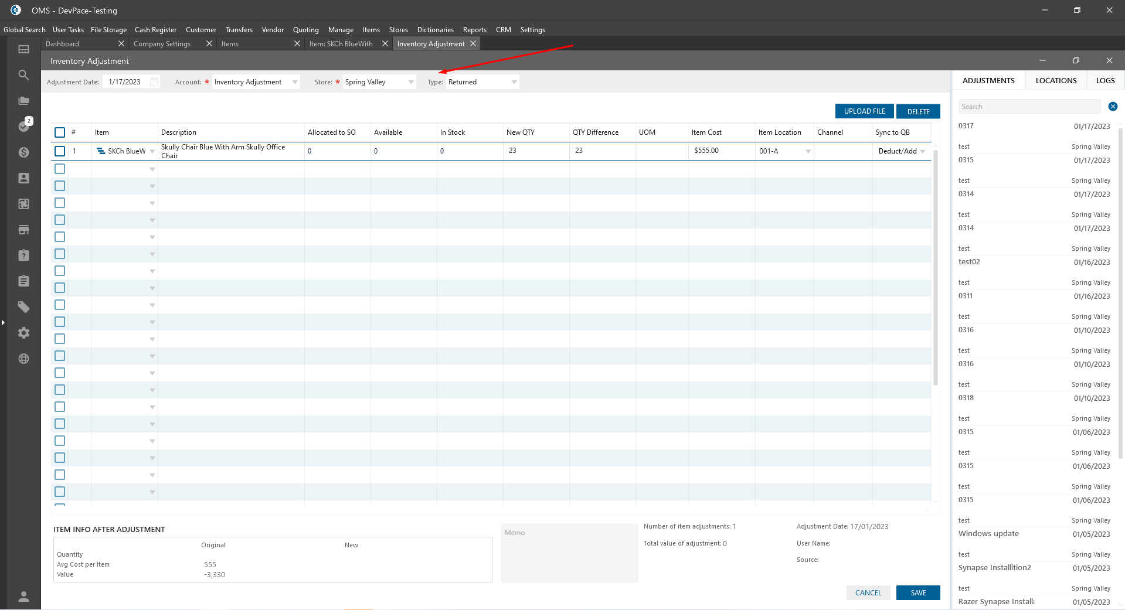Click the dollar sign icon in sidebar
The width and height of the screenshot is (1125, 610).
(23, 152)
